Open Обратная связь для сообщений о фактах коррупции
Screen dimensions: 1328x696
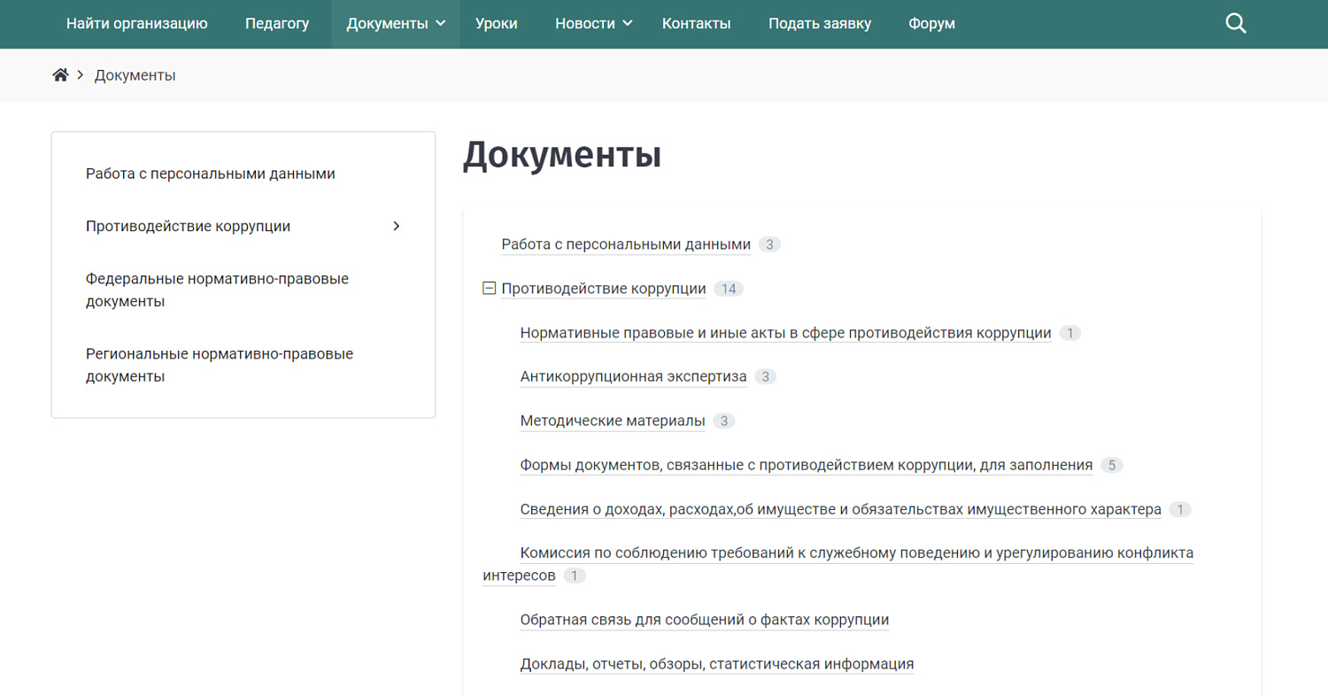pos(704,620)
